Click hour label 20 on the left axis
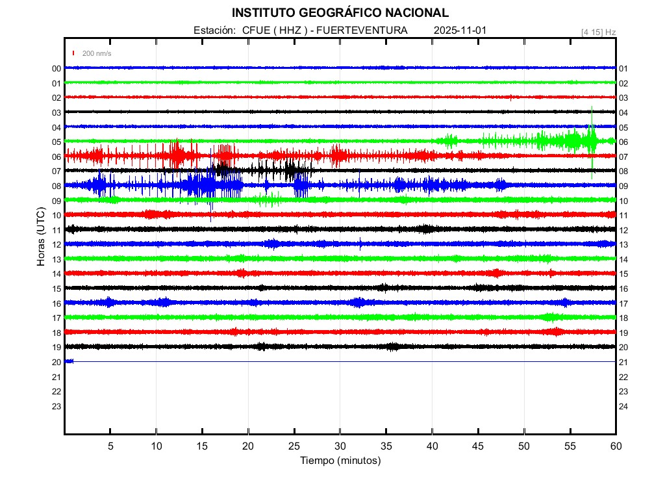665x499 pixels. pos(56,362)
